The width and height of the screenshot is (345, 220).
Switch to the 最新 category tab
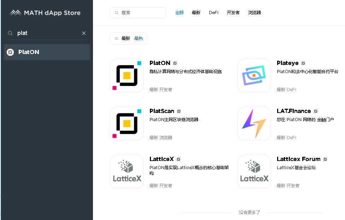pyautogui.click(x=196, y=12)
